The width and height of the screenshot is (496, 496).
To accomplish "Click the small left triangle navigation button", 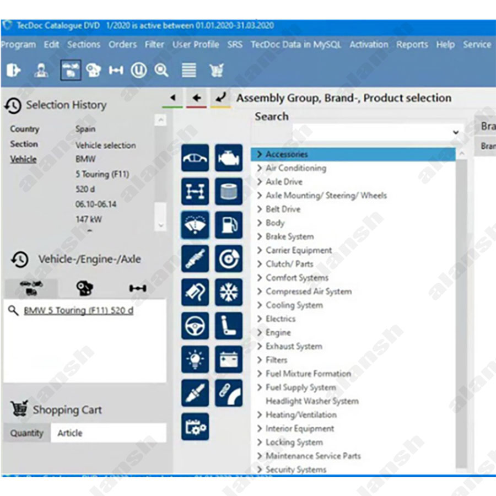I will point(172,99).
